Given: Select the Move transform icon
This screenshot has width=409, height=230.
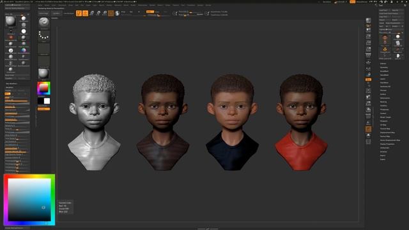Looking at the screenshot, I should (x=92, y=13).
